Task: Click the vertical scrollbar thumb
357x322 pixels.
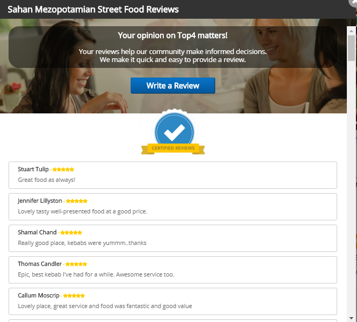Action: click(x=351, y=48)
